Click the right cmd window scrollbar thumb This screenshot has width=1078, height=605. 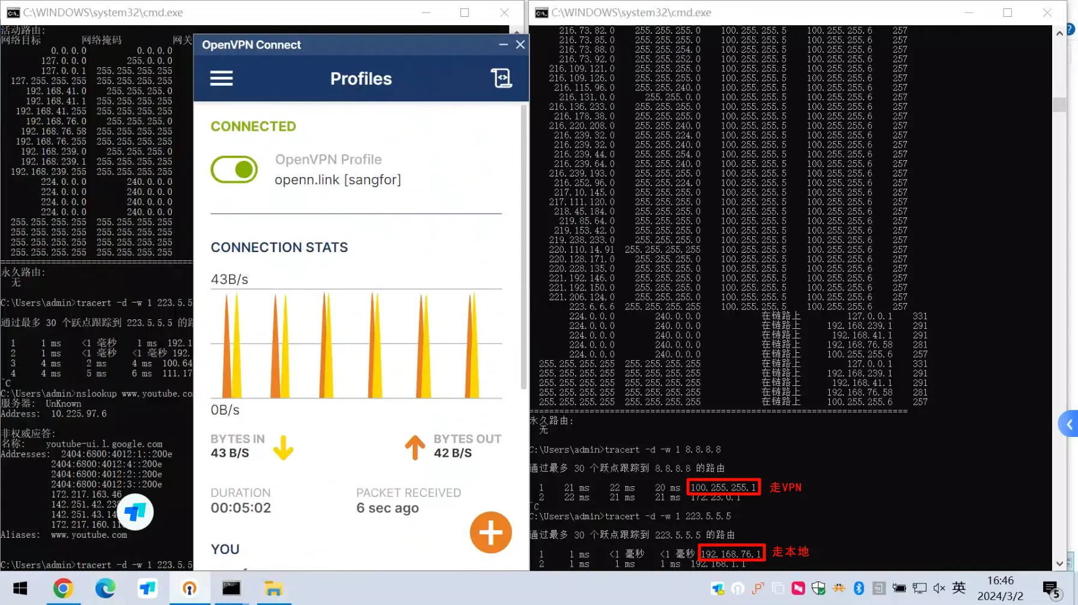pyautogui.click(x=1059, y=104)
